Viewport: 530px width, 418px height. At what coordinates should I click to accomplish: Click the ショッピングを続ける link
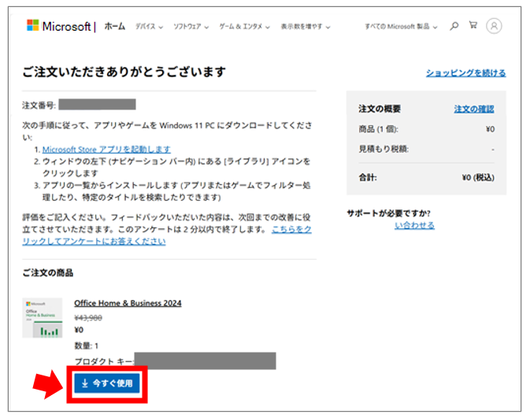click(465, 72)
